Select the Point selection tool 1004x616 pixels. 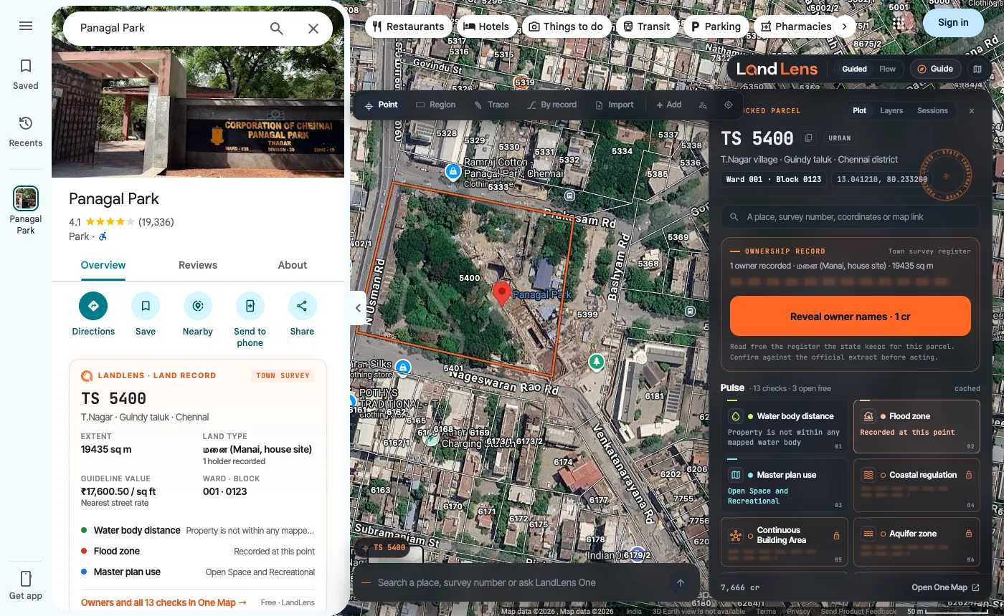pyautogui.click(x=382, y=105)
